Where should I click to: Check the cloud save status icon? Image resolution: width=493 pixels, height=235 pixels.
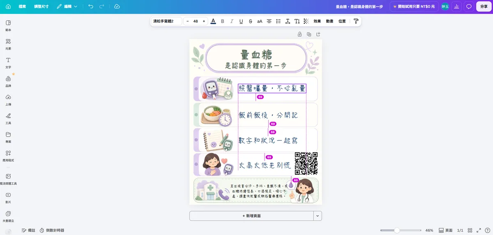click(117, 7)
